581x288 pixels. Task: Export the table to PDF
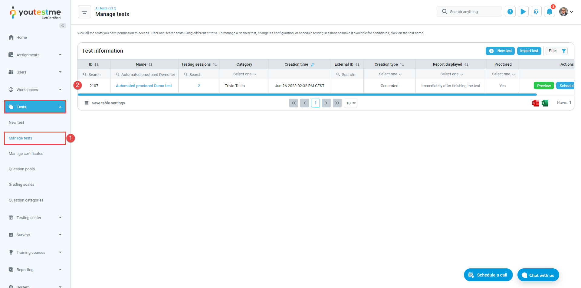point(535,103)
